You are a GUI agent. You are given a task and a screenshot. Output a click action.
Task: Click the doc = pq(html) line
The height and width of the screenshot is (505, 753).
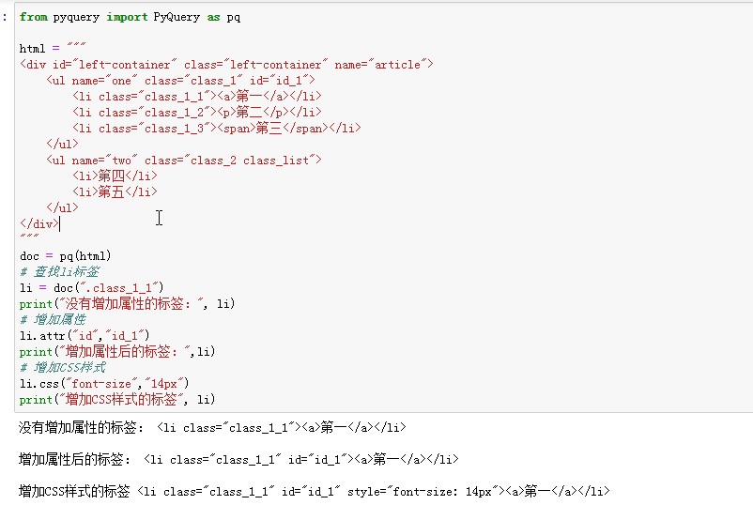[x=65, y=255]
